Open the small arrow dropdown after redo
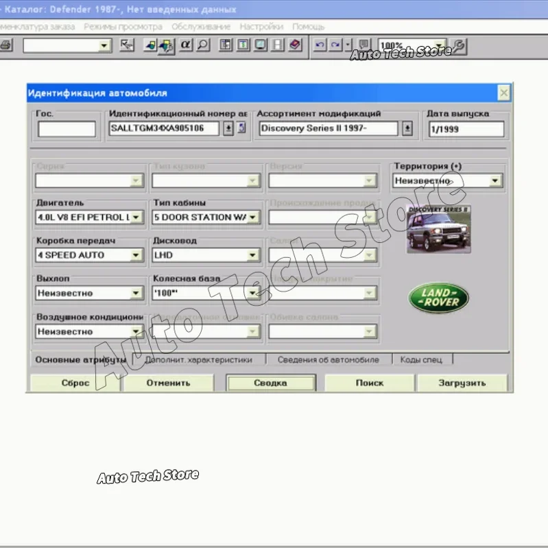The height and width of the screenshot is (548, 548). pyautogui.click(x=348, y=45)
